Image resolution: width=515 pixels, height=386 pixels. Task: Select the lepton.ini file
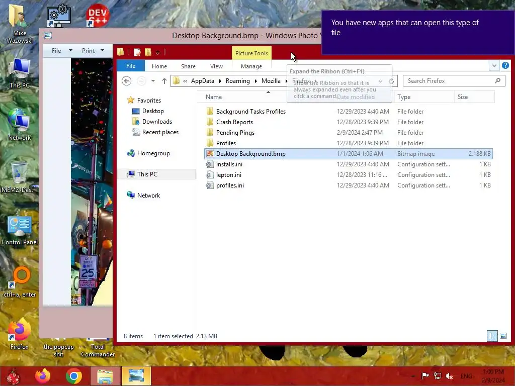click(349, 174)
